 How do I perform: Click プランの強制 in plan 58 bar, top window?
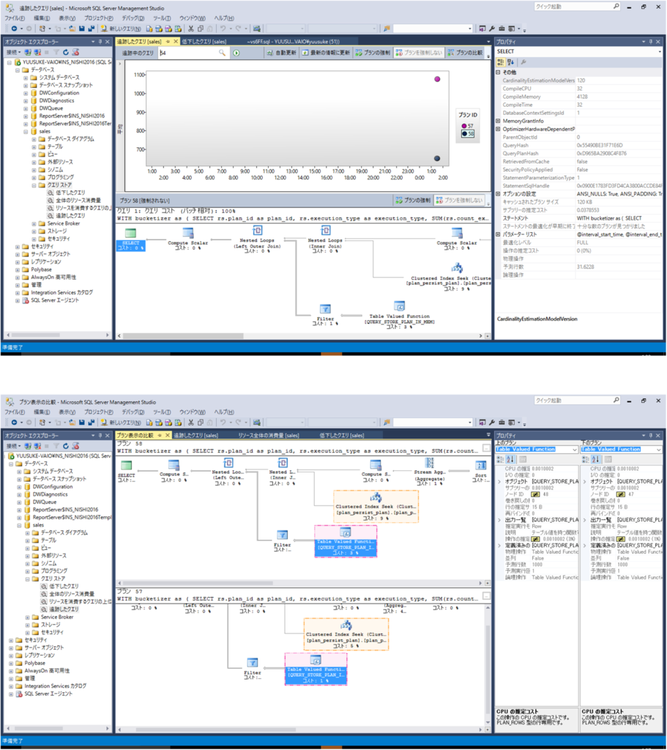point(413,201)
